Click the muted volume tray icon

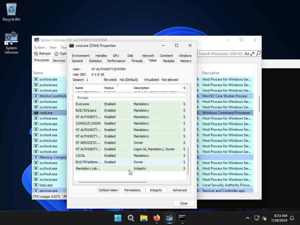pyautogui.click(x=264, y=218)
